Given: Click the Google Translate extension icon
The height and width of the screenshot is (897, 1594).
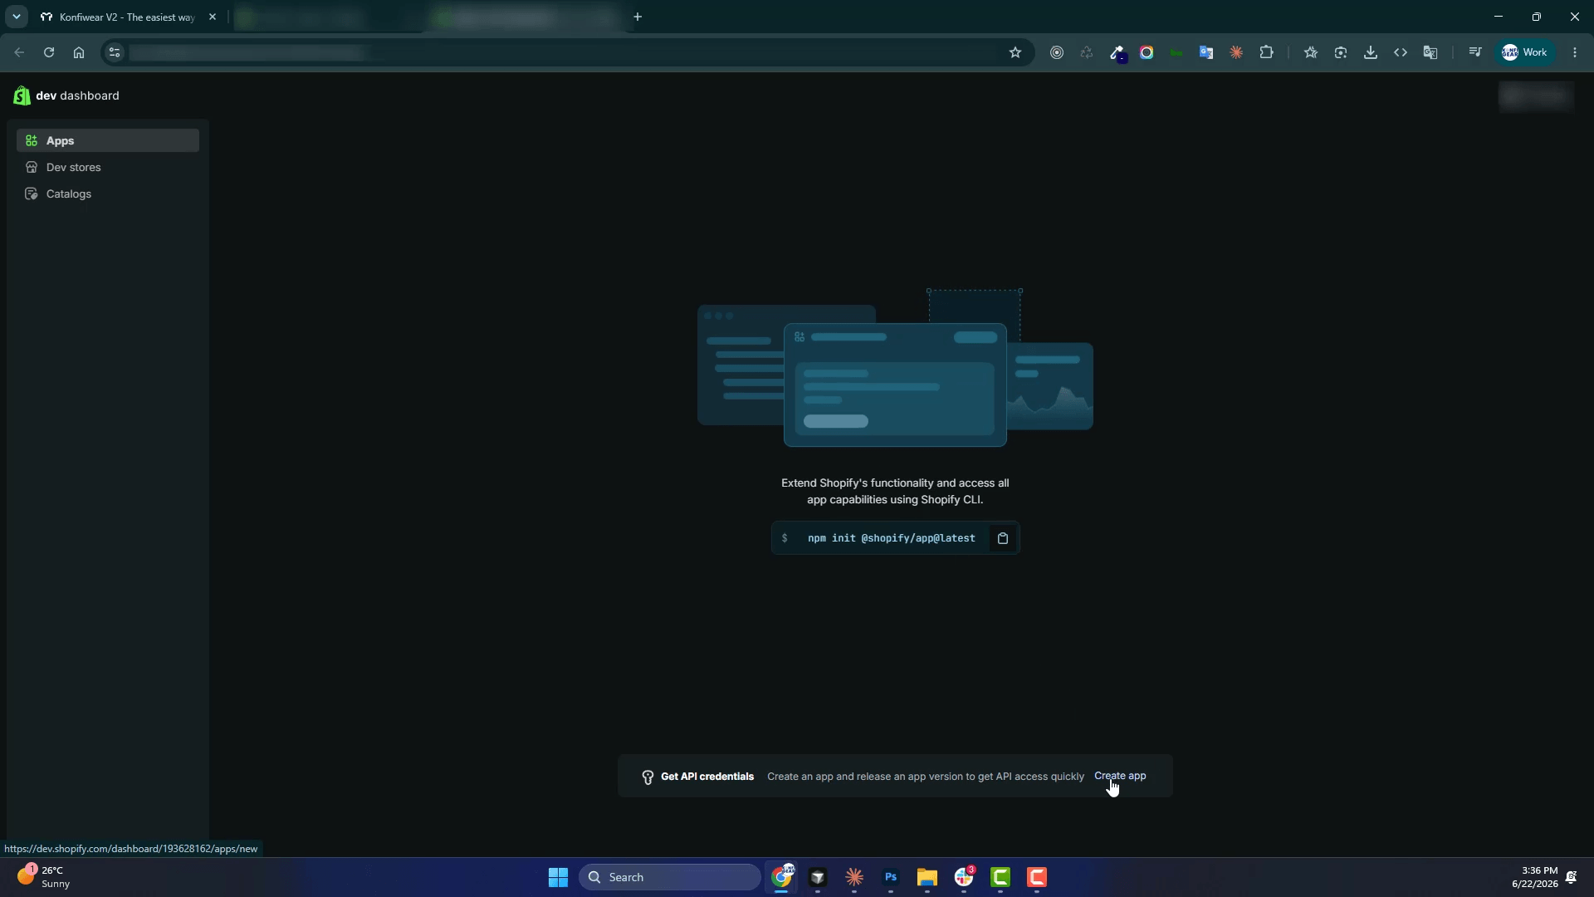Looking at the screenshot, I should 1206,52.
